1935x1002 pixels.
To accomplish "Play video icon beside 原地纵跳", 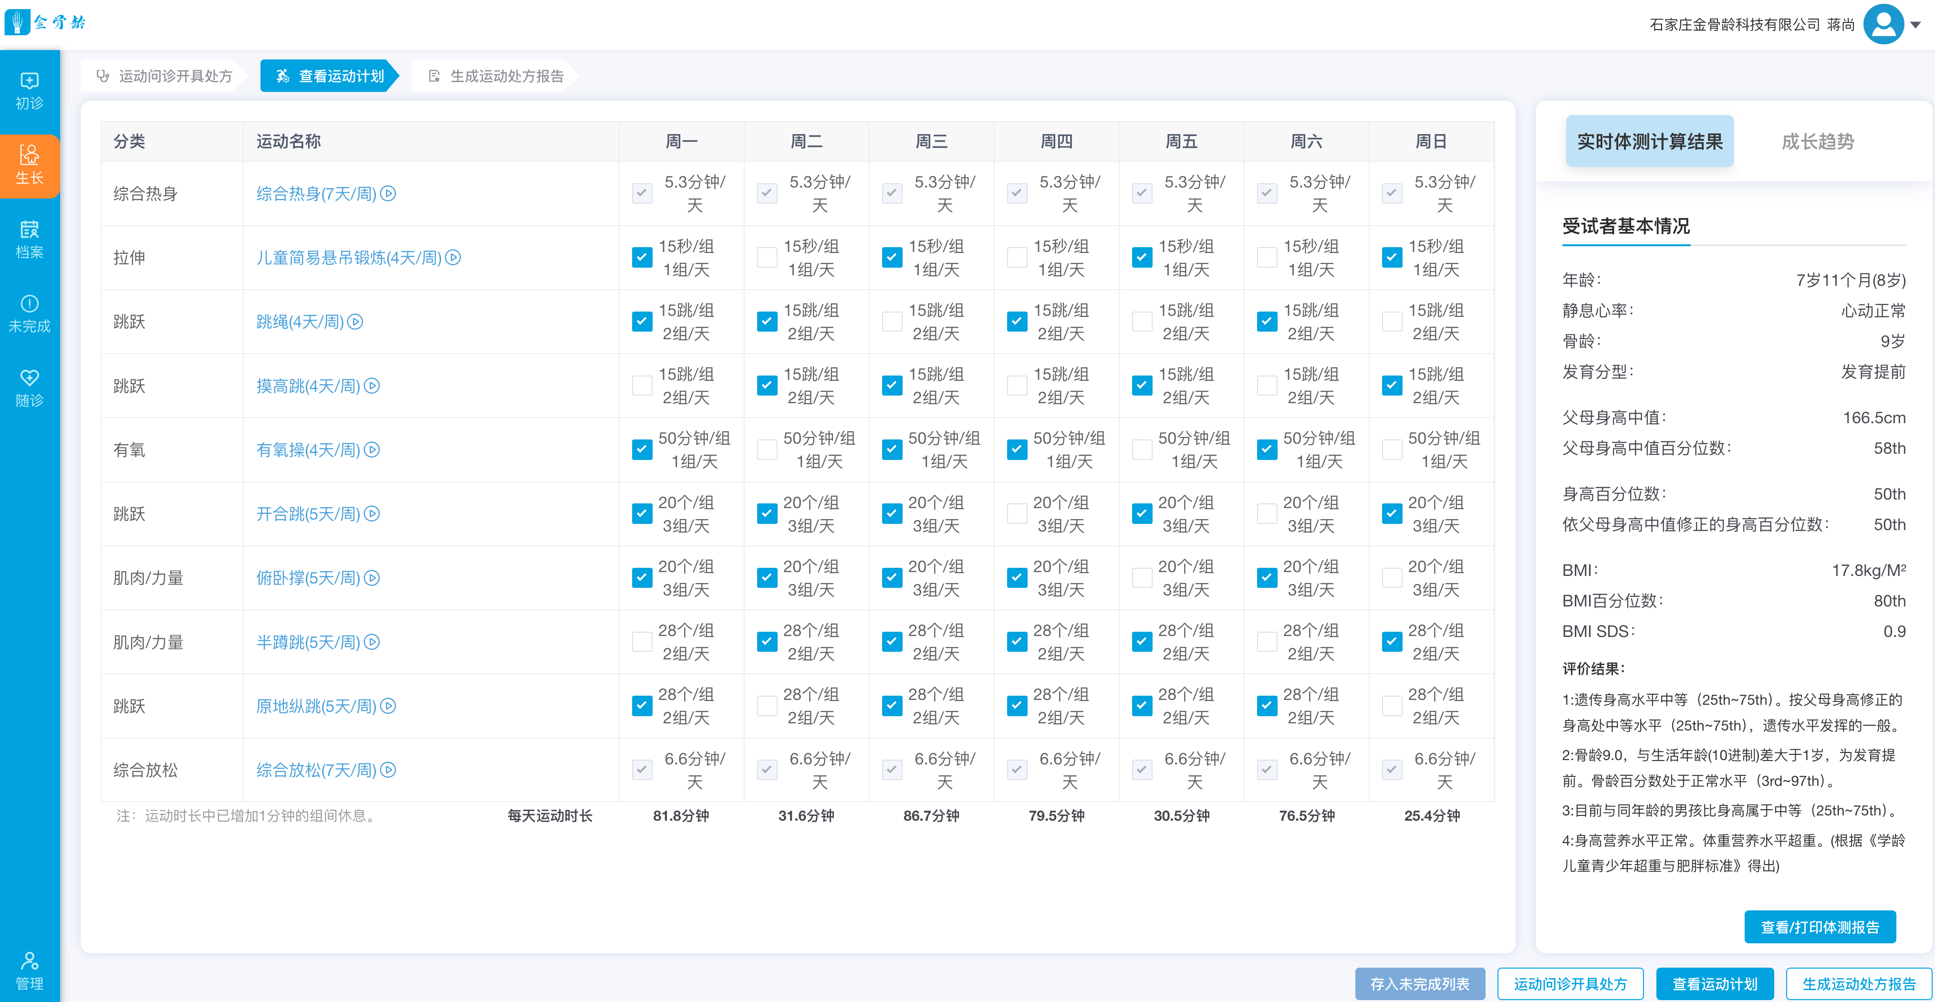I will (387, 706).
